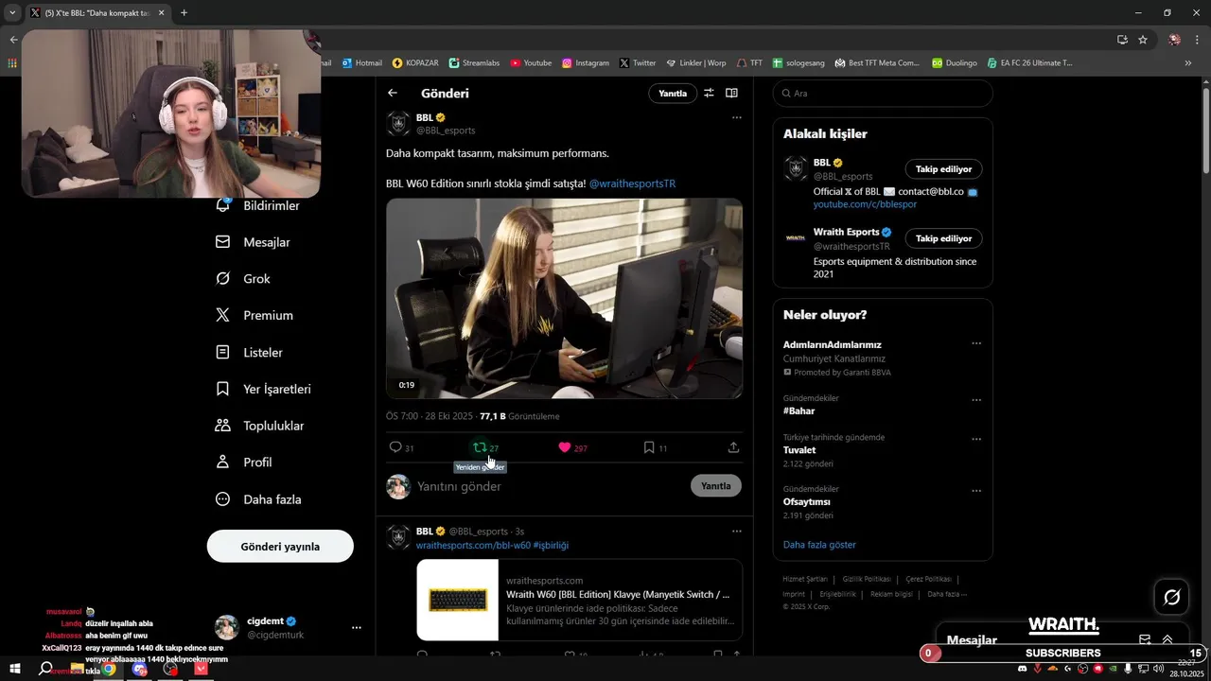Open a new browser tab
The image size is (1211, 681).
[184, 13]
